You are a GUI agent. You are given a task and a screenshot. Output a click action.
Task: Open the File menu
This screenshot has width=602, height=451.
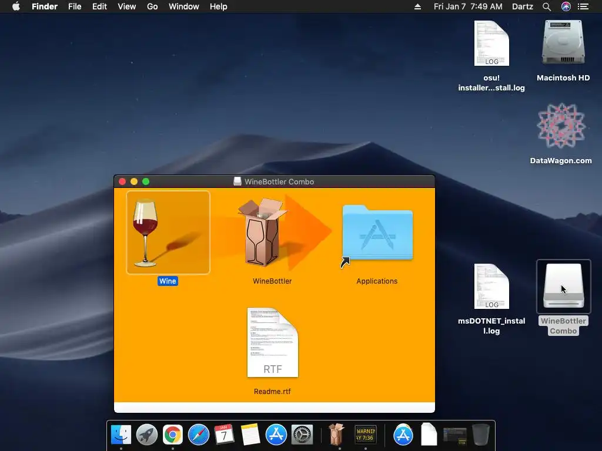click(75, 6)
